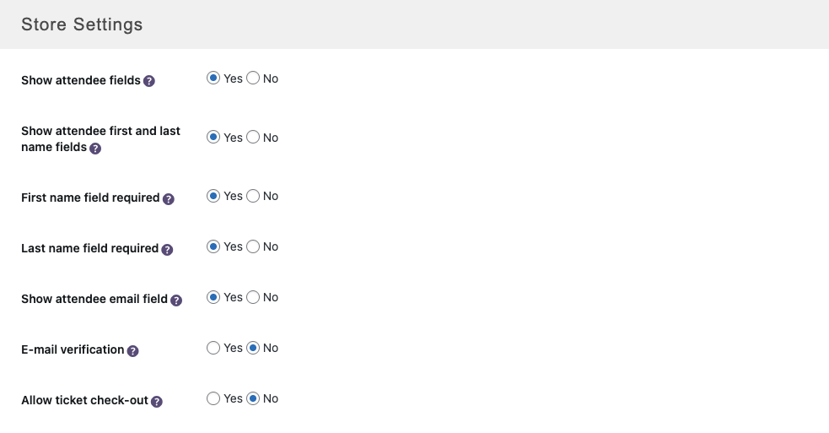This screenshot has height=433, width=829.
Task: Select No for E-mail verification
Action: (253, 348)
